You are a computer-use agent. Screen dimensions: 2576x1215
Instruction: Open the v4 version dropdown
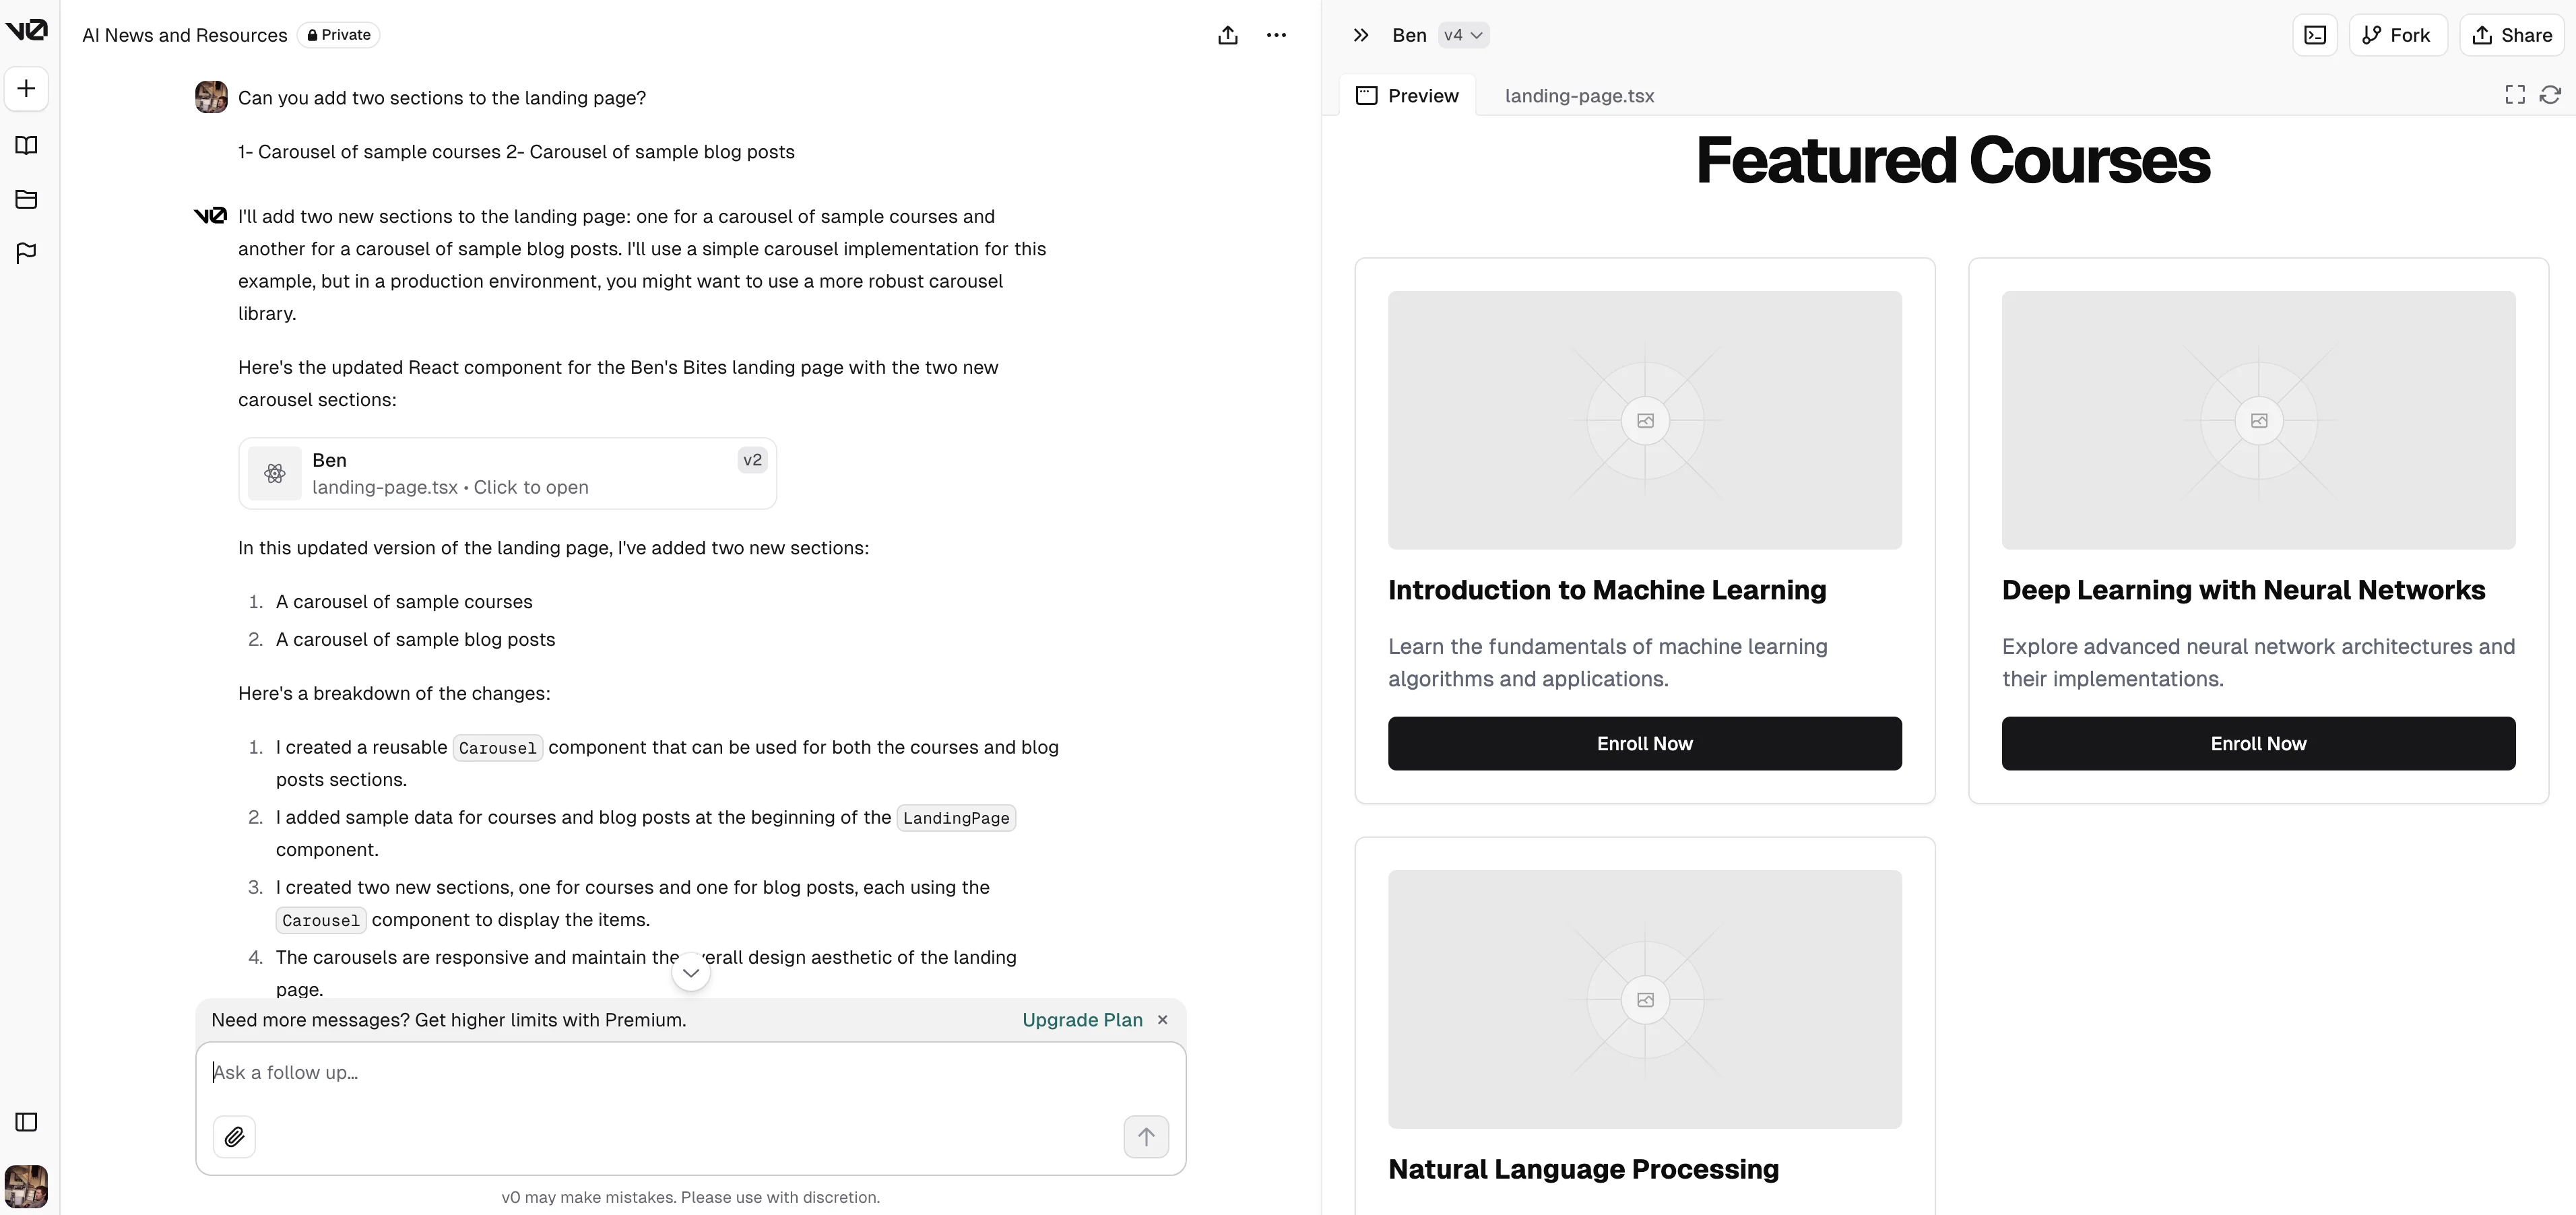click(x=1463, y=35)
